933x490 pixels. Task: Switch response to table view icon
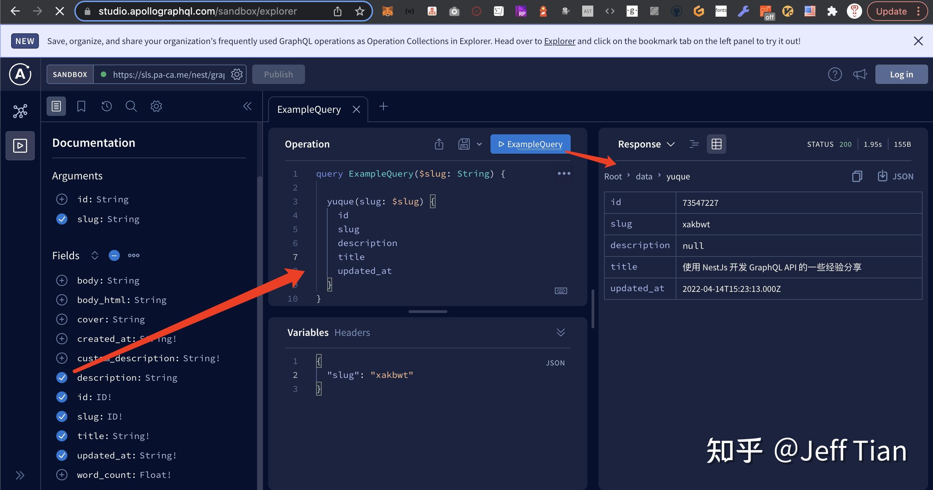click(716, 144)
